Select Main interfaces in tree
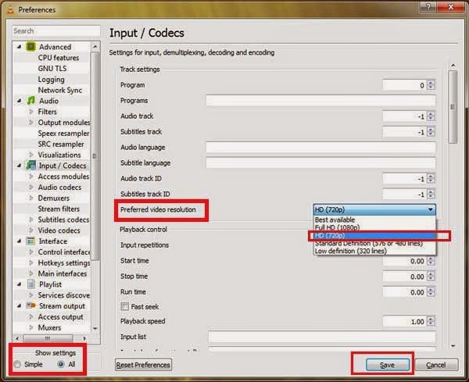Screen dimensions: 469x382 pyautogui.click(x=63, y=273)
